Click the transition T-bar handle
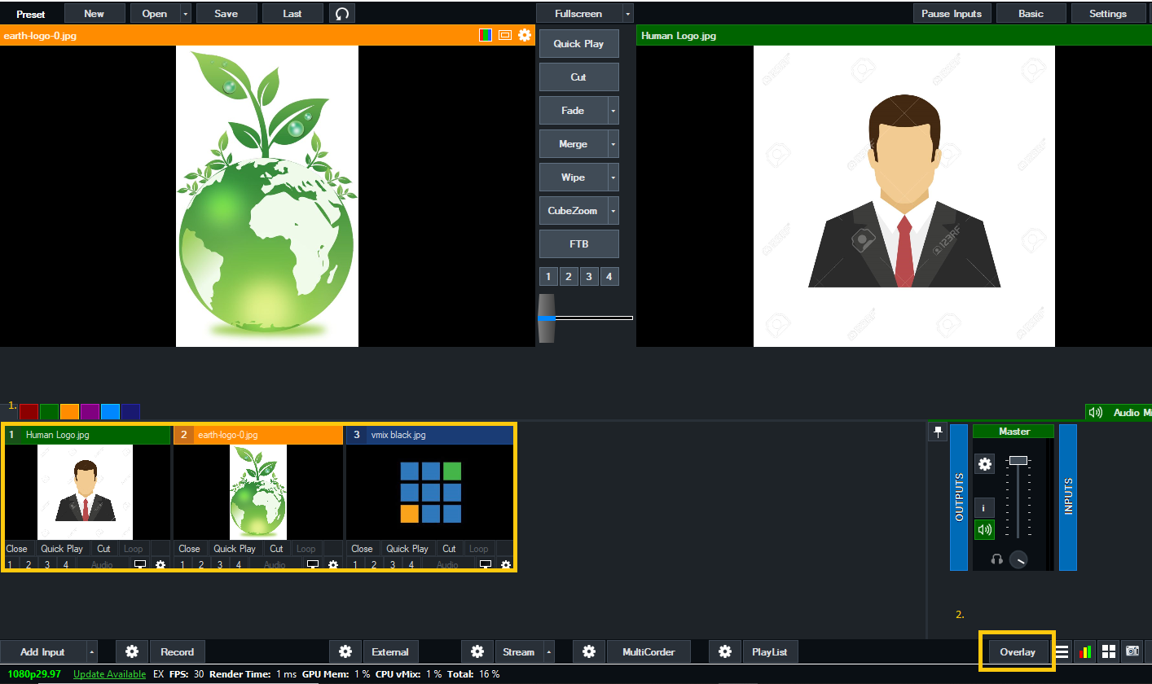The height and width of the screenshot is (684, 1152). [546, 318]
